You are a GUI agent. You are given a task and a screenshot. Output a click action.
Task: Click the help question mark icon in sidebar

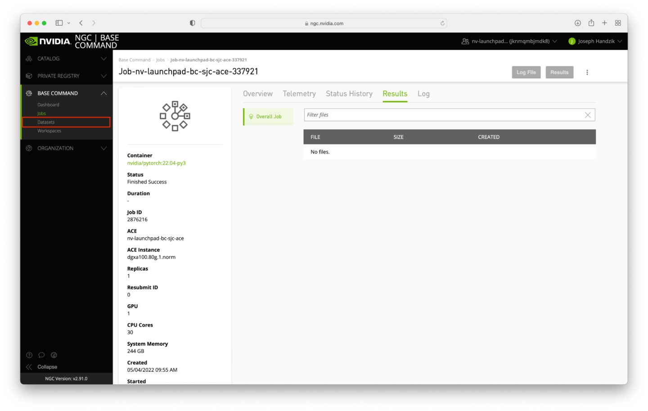pos(29,355)
